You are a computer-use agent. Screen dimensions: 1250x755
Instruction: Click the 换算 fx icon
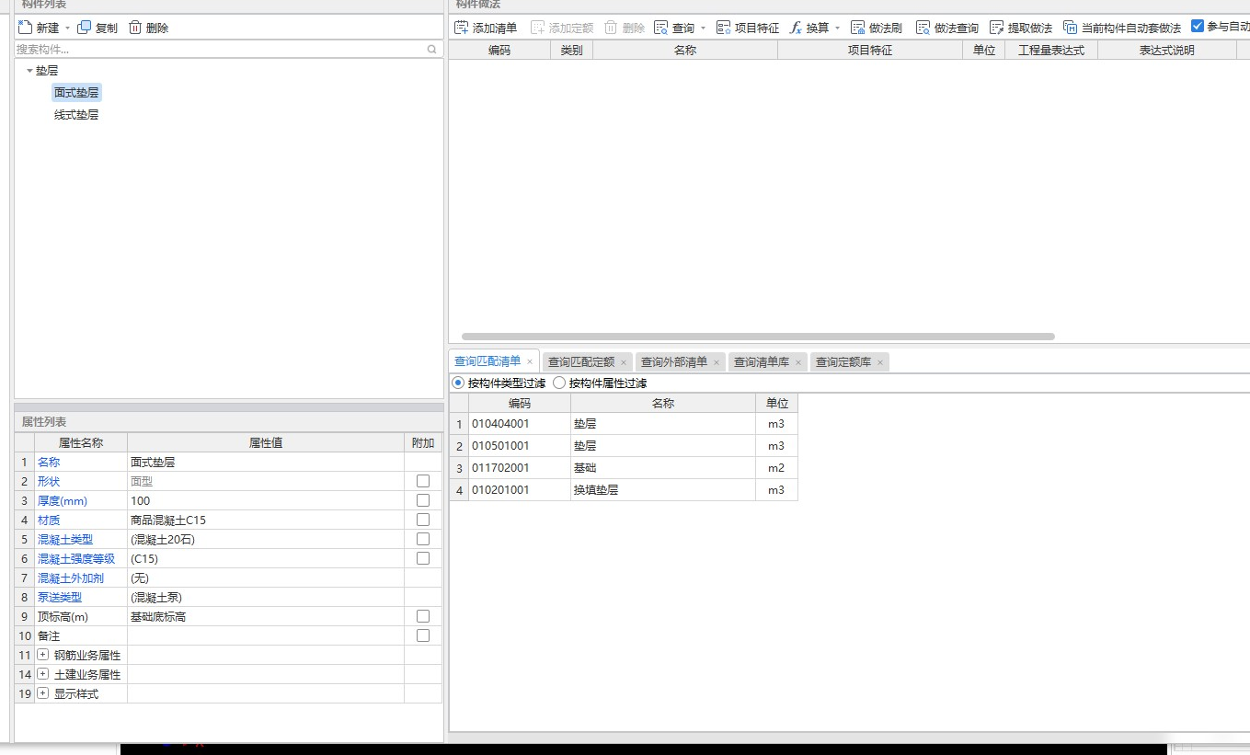[x=797, y=28]
